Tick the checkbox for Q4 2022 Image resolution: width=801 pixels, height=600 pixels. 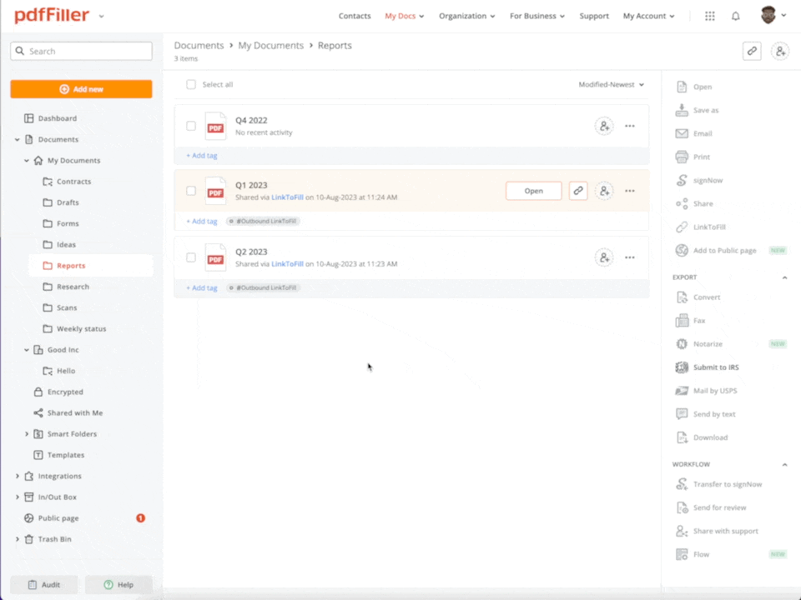pos(191,126)
